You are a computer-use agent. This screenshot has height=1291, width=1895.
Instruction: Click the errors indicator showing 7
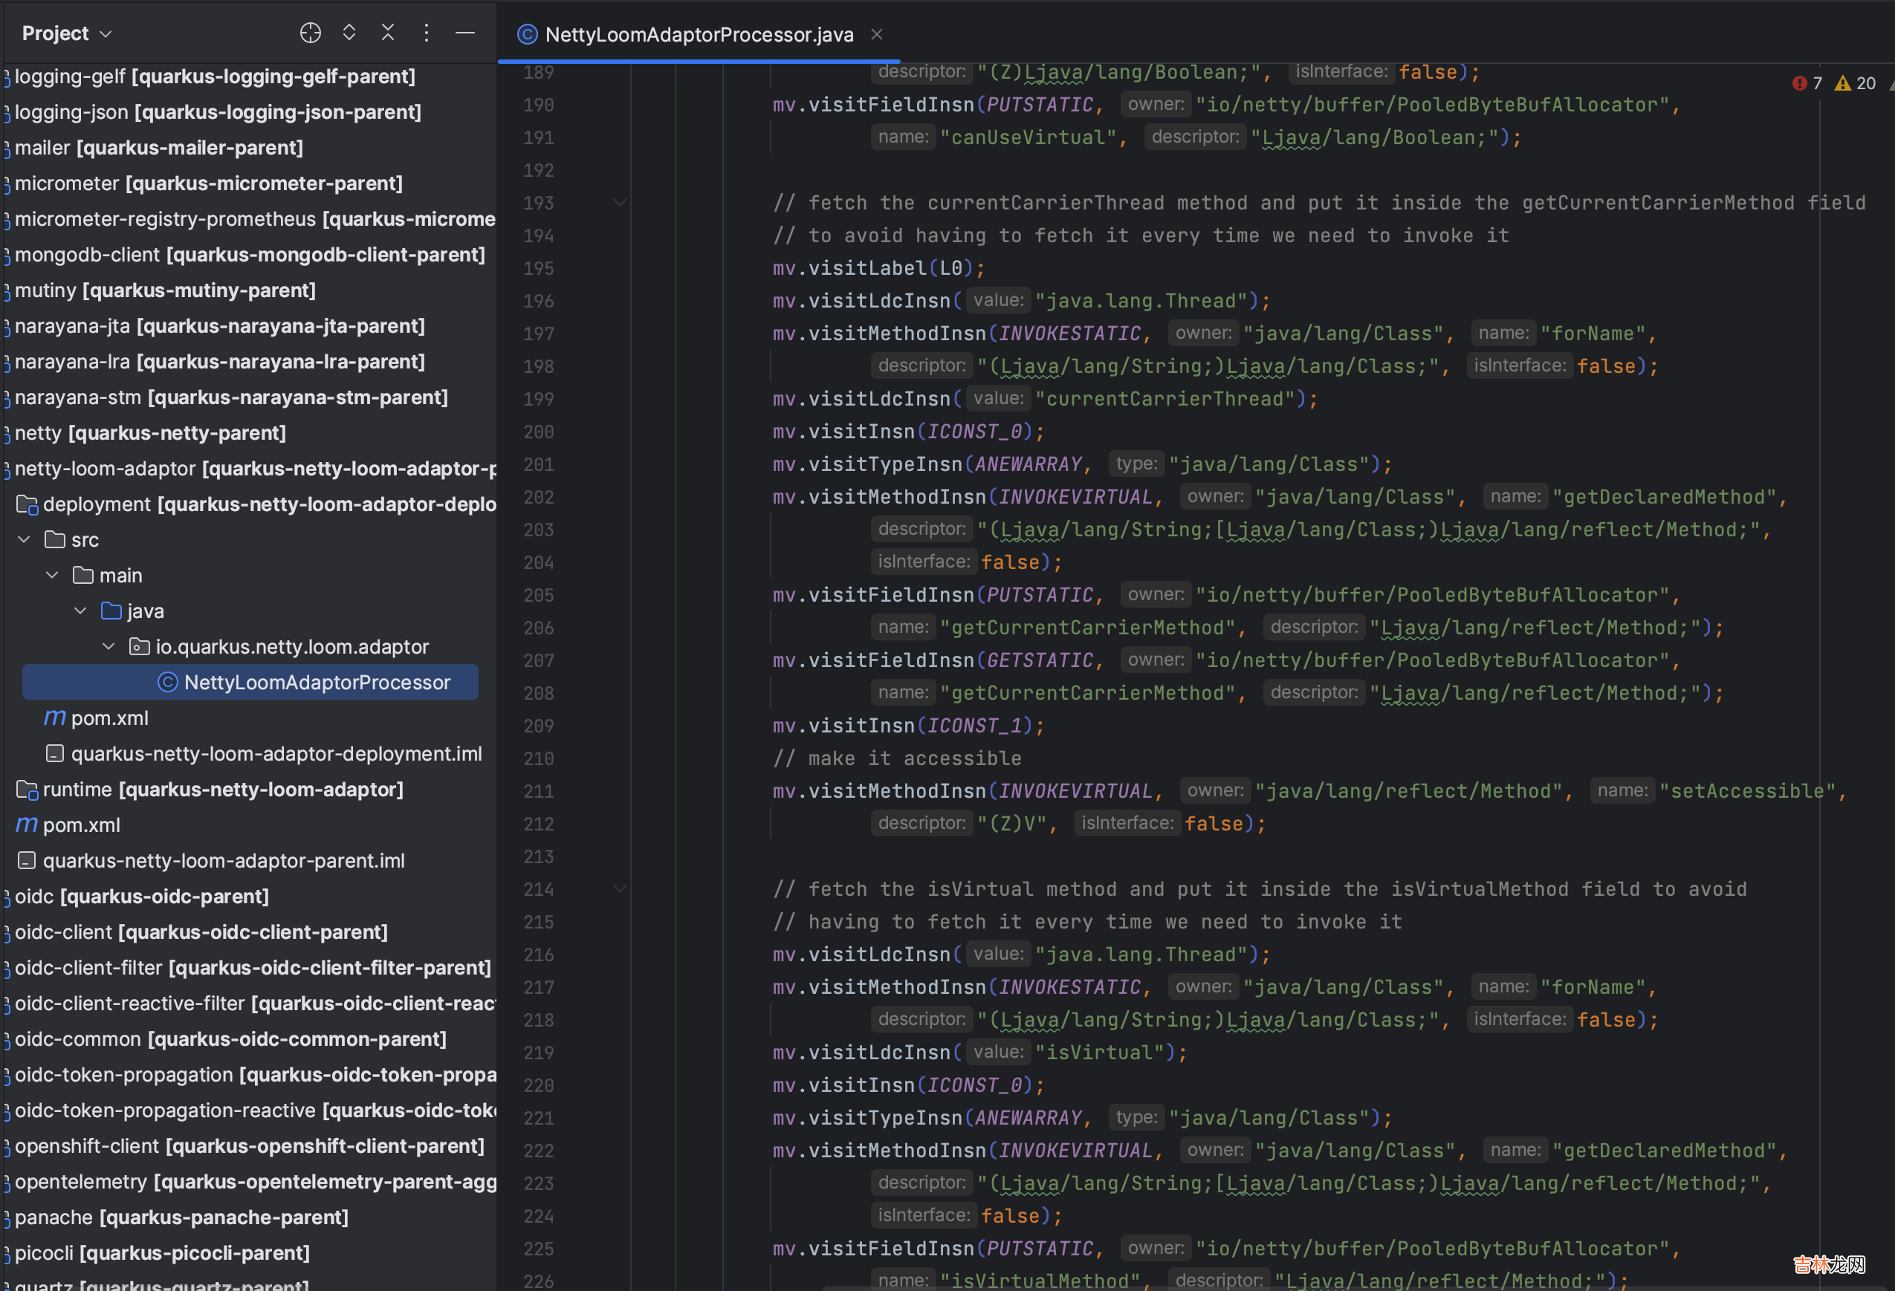[x=1808, y=83]
